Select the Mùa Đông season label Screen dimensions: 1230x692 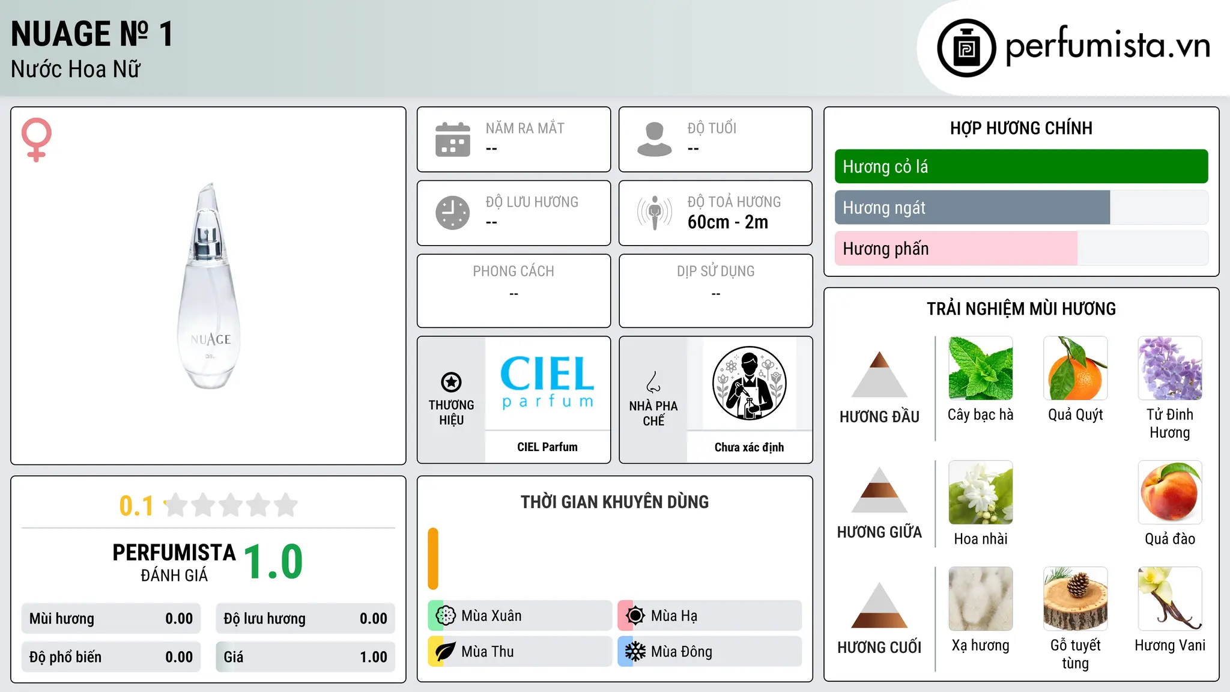pos(682,652)
